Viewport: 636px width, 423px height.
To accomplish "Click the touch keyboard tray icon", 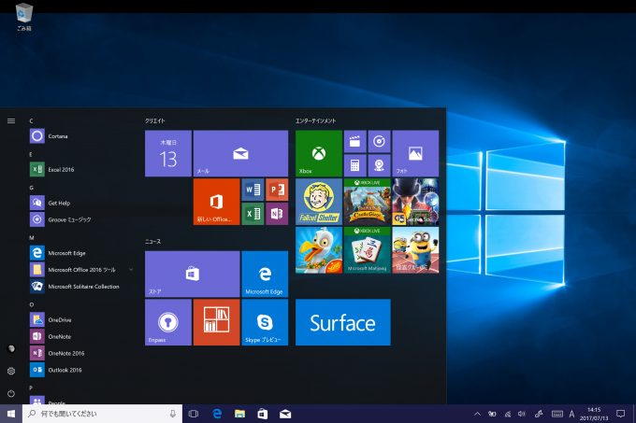I will [x=557, y=414].
